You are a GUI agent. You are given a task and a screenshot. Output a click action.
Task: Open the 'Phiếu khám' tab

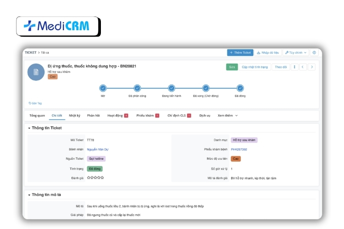pyautogui.click(x=147, y=115)
